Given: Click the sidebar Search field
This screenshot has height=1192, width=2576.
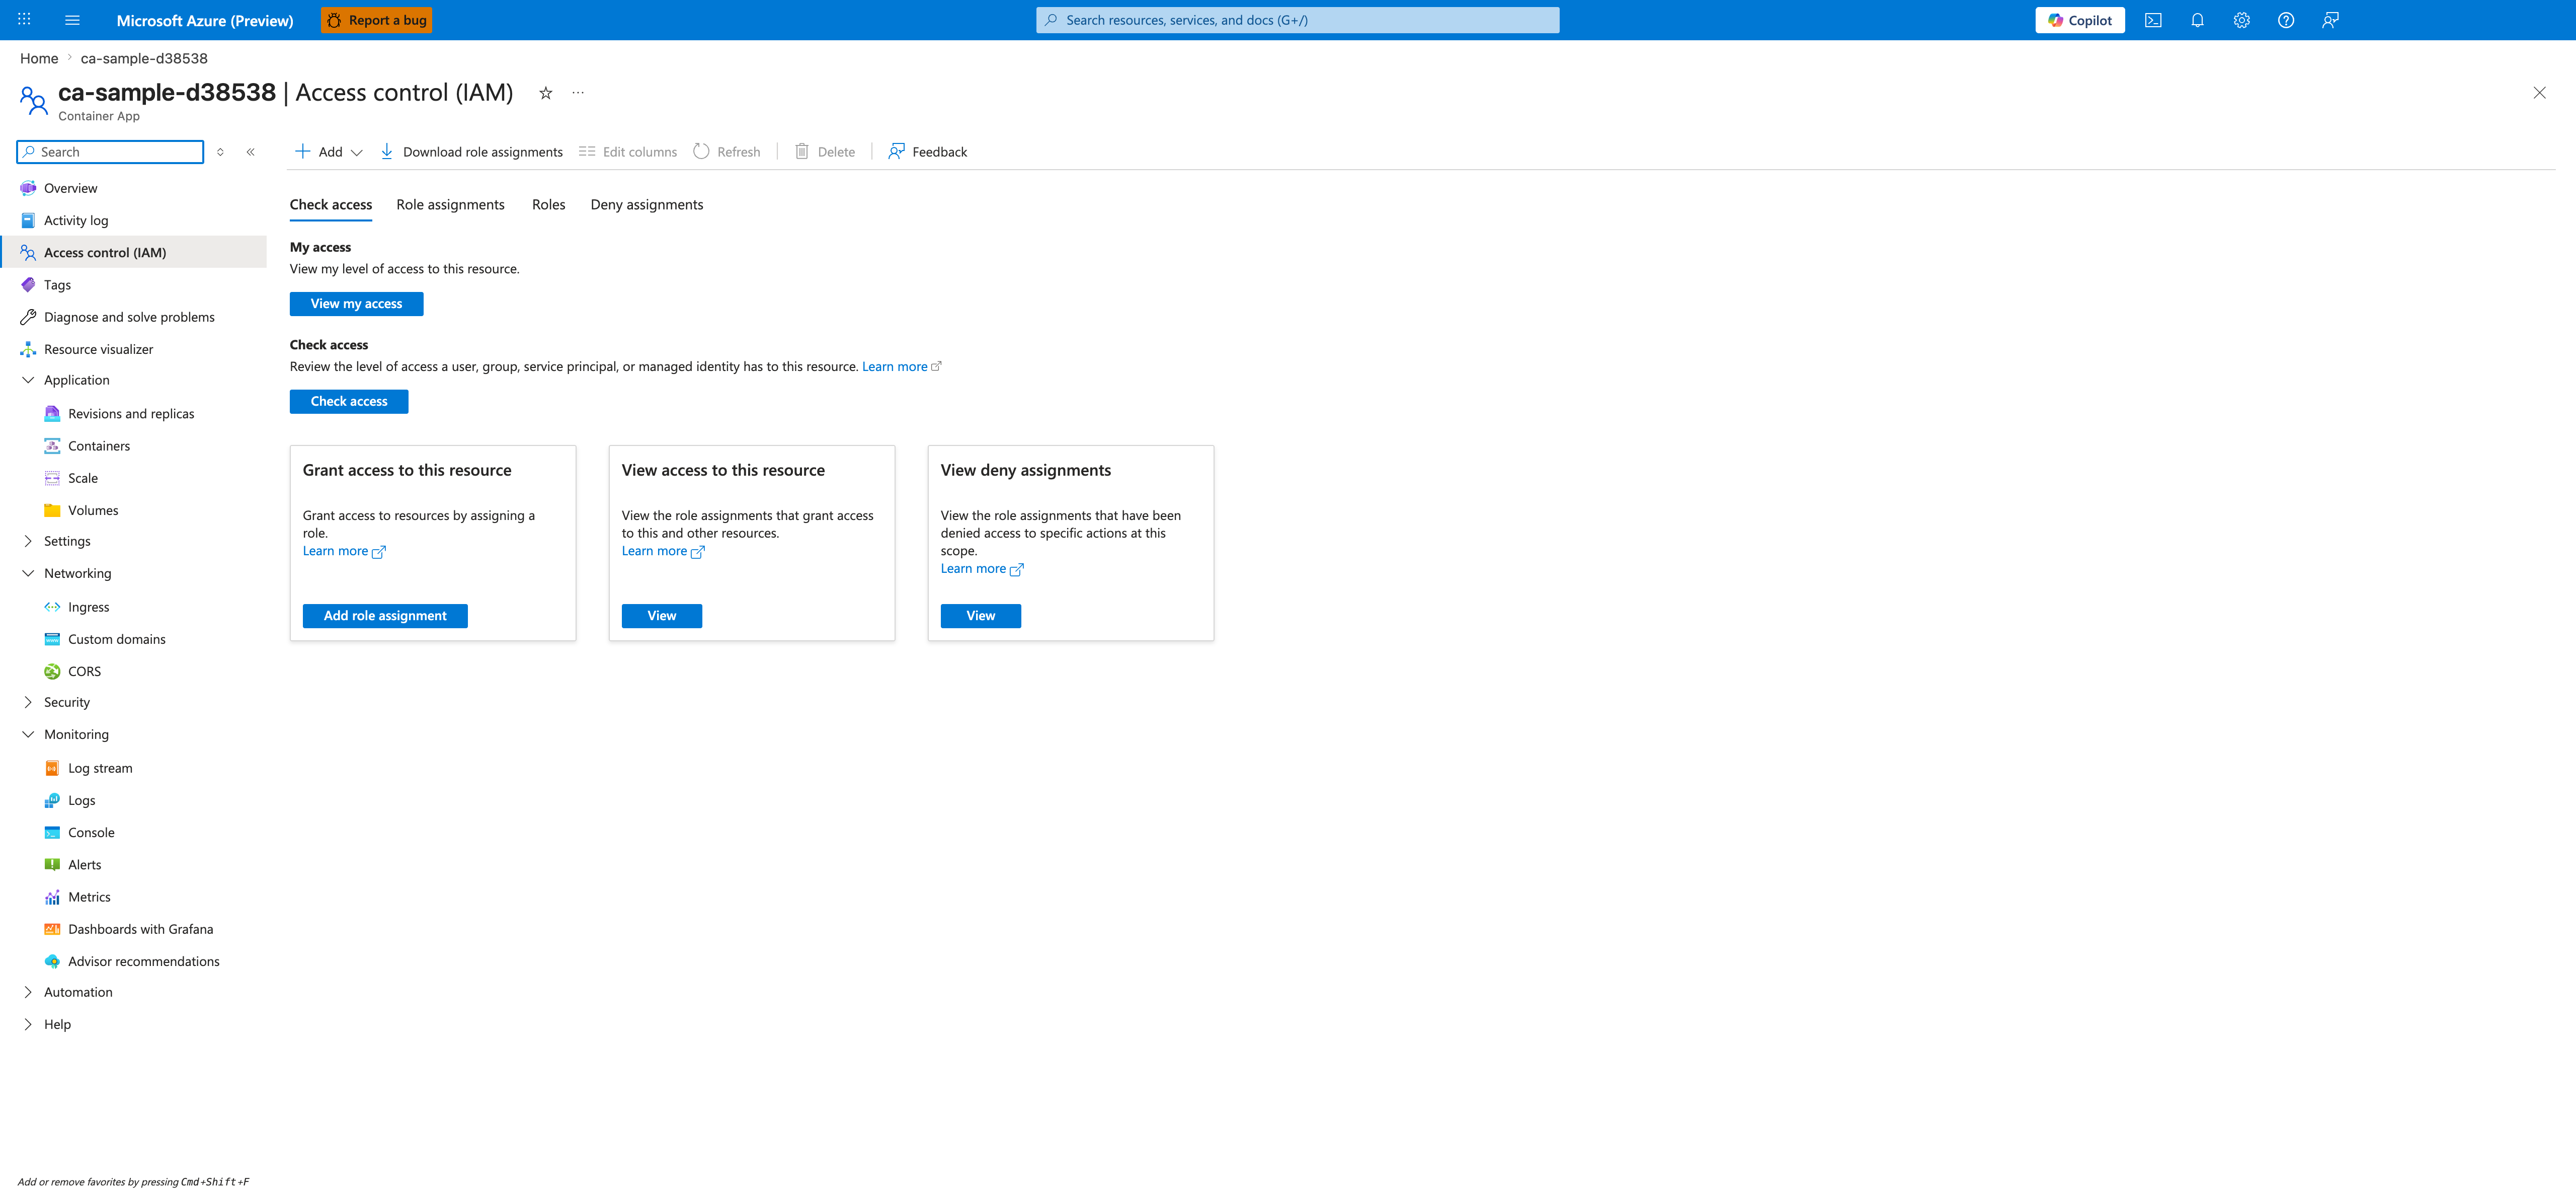Looking at the screenshot, I should [x=110, y=152].
